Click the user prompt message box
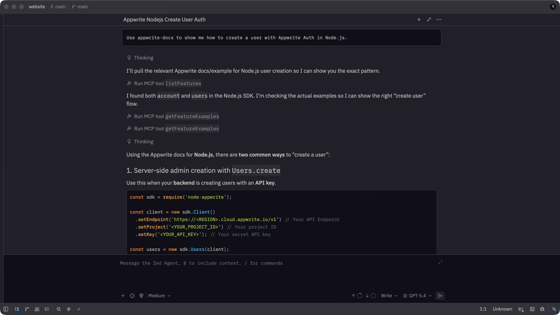 281,38
